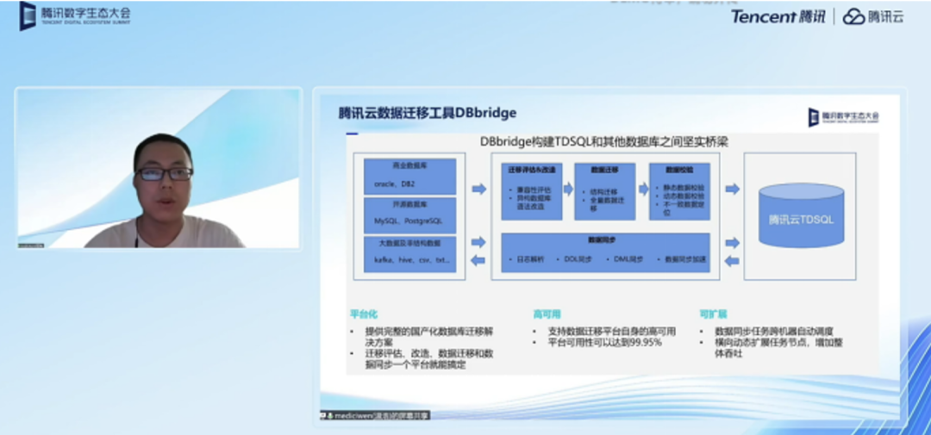The height and width of the screenshot is (435, 931).
Task: Click the text DML同步
Action: (x=628, y=260)
